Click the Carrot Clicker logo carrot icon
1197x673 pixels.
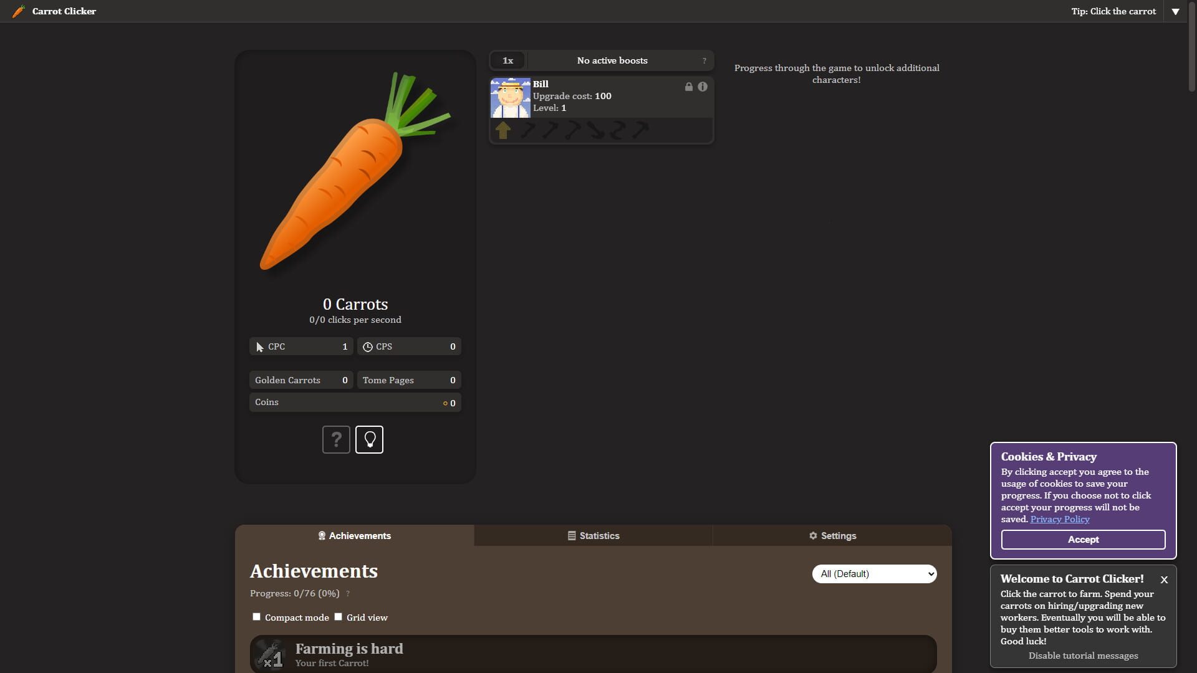pos(19,11)
